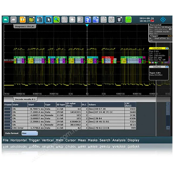
Task: Click the Auto trigger mode label
Action: click(170, 36)
